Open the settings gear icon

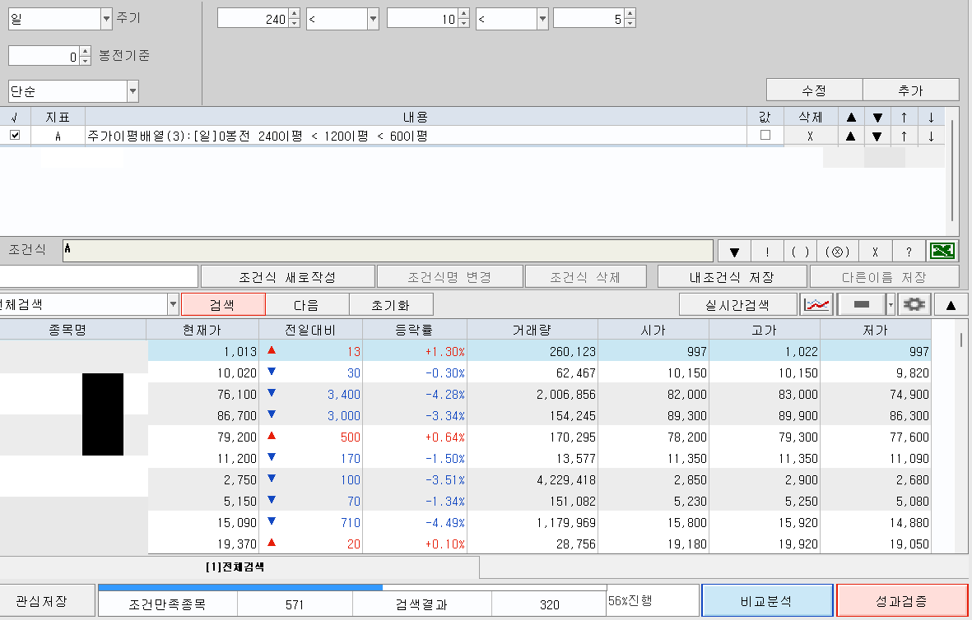tap(916, 303)
